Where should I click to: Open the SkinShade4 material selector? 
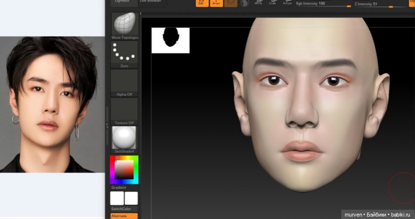(124, 140)
